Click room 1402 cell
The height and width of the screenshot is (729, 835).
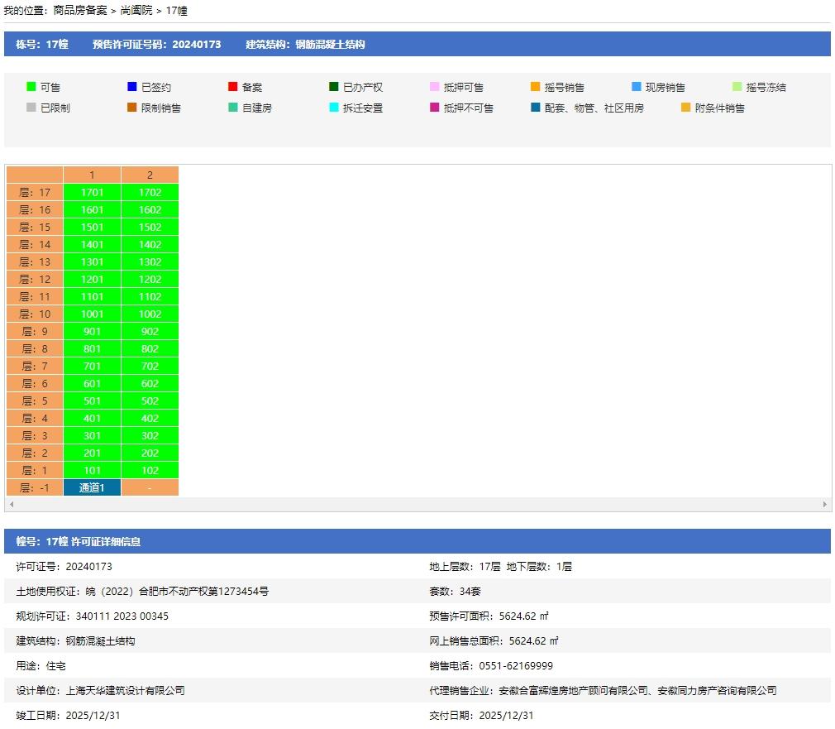(150, 245)
